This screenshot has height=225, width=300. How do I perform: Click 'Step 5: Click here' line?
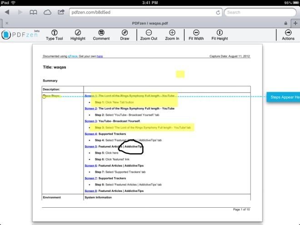(106, 153)
